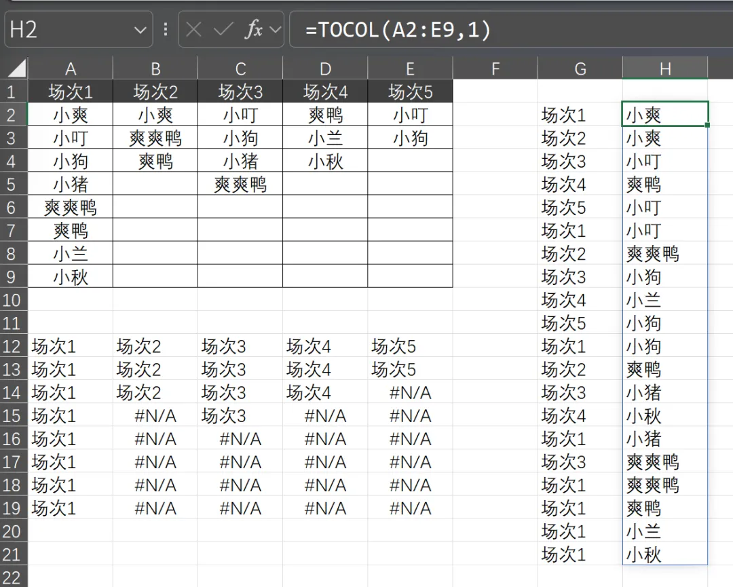
Task: Click header cell 场次1 in A1
Action: click(71, 92)
